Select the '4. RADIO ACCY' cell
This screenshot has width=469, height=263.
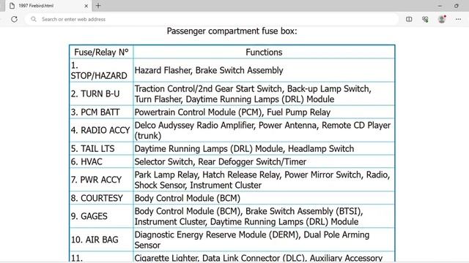(101, 130)
